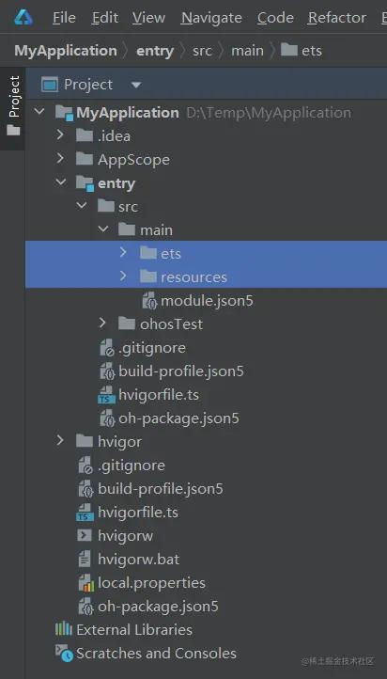Click the hvigorw.bat file icon

click(85, 559)
